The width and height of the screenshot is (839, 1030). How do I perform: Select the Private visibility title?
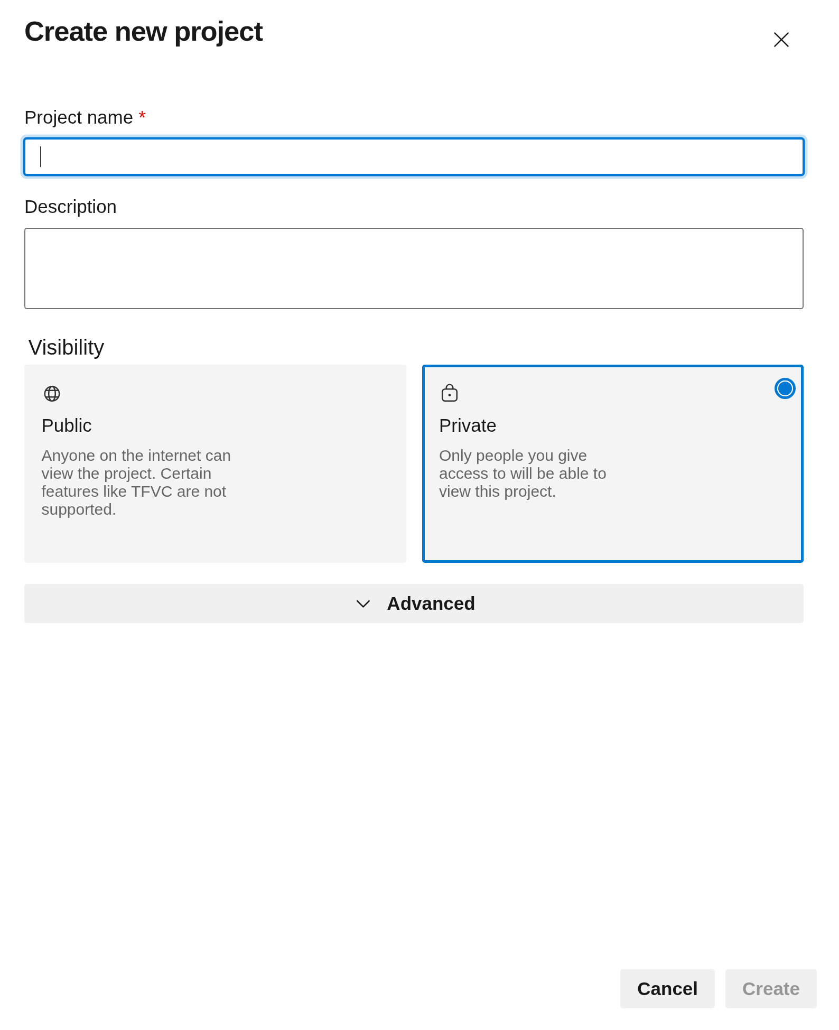(x=468, y=425)
